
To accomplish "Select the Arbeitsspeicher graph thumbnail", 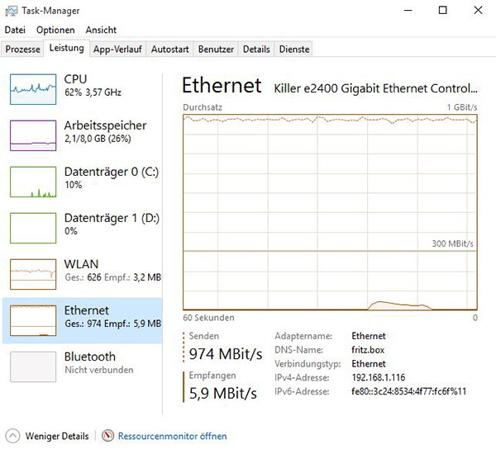I will pyautogui.click(x=33, y=135).
